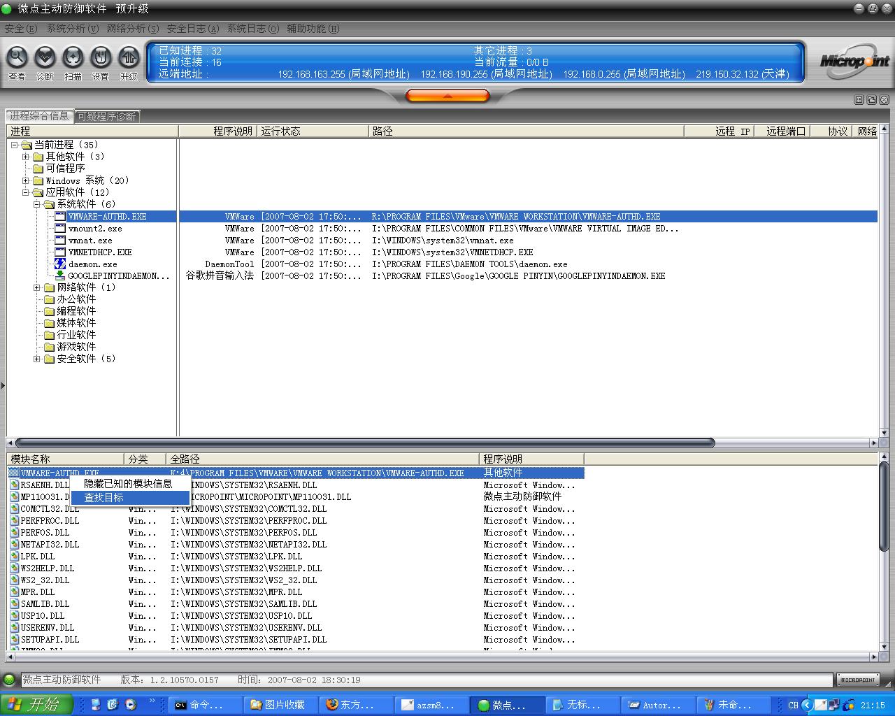Image resolution: width=895 pixels, height=716 pixels.
Task: Select the vmount2.exe process in tree
Action: 95,229
